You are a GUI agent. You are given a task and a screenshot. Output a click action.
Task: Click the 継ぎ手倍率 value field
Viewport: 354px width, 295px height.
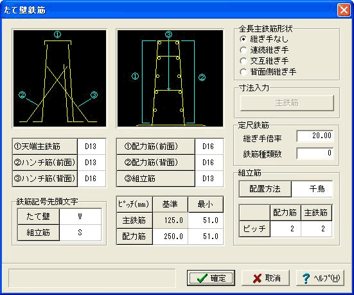click(315, 136)
